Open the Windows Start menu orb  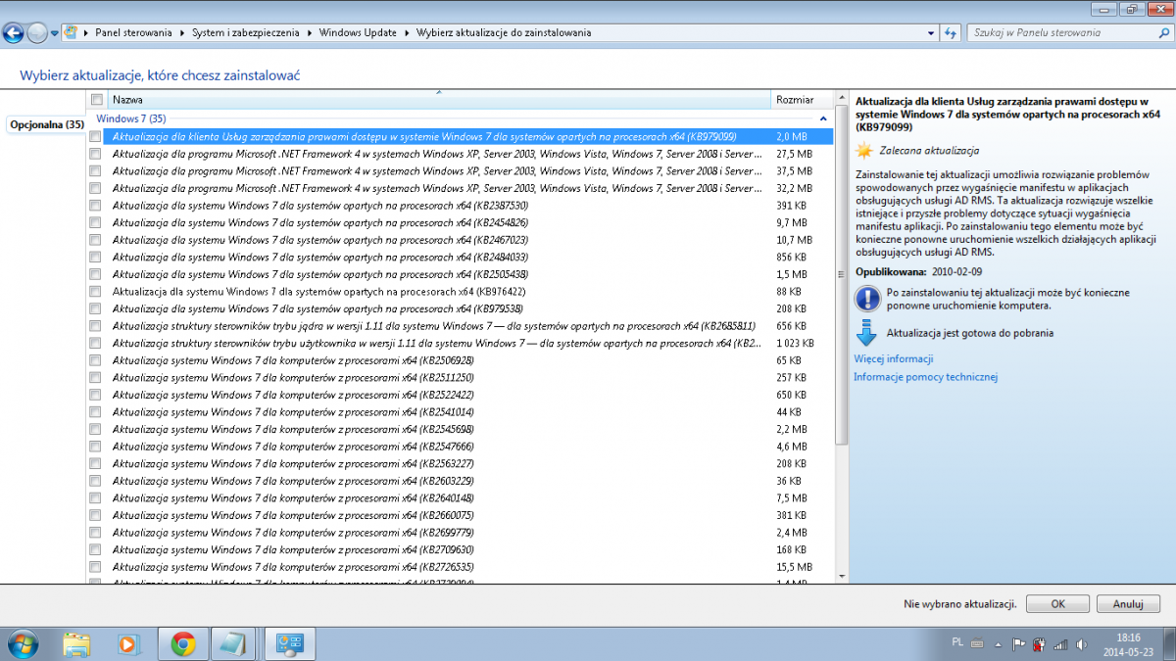(23, 643)
